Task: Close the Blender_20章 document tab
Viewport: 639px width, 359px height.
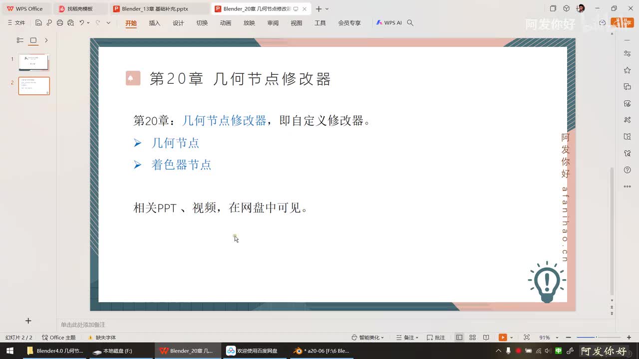Action: pyautogui.click(x=305, y=9)
